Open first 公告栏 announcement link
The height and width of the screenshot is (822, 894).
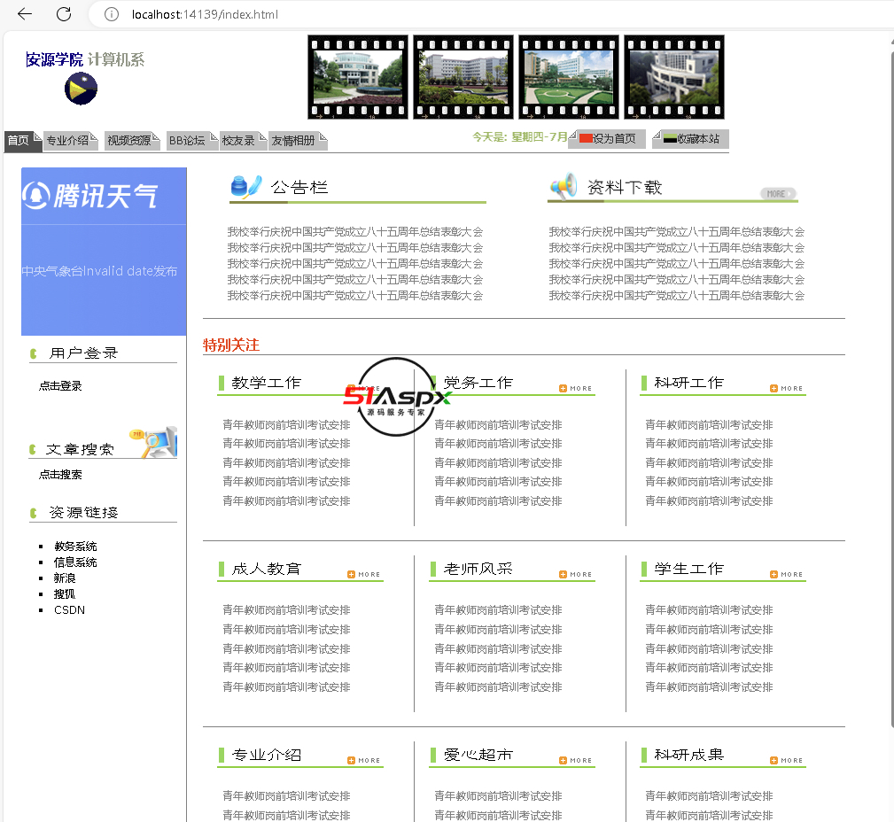click(354, 232)
